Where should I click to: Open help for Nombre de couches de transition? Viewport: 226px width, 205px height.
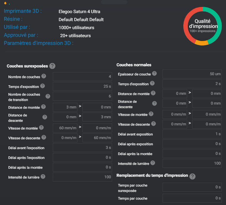click(x=47, y=96)
